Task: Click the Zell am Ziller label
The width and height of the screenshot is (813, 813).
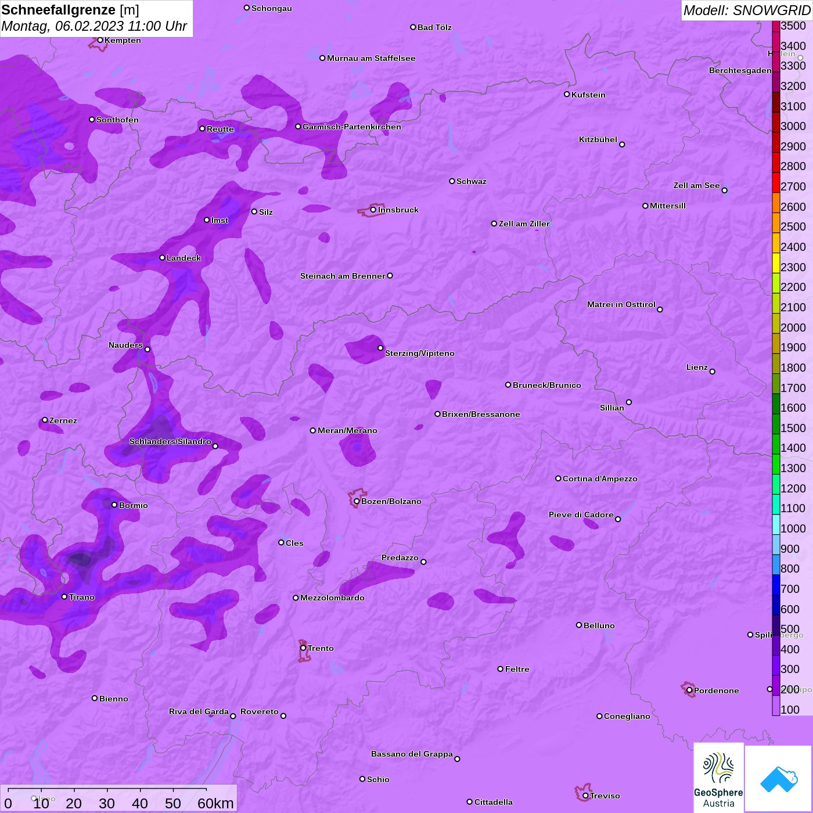Action: click(x=524, y=224)
